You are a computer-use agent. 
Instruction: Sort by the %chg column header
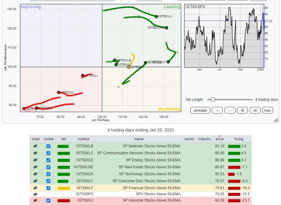point(239,139)
